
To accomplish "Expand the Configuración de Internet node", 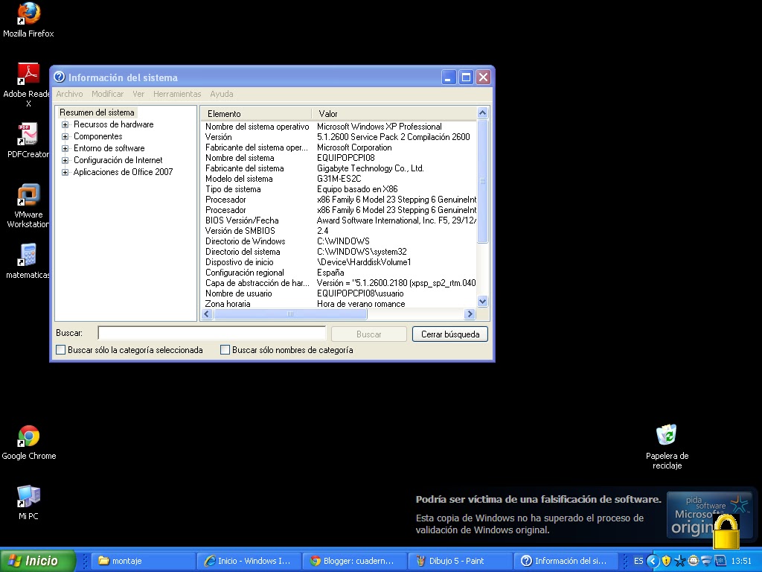I will tap(65, 160).
